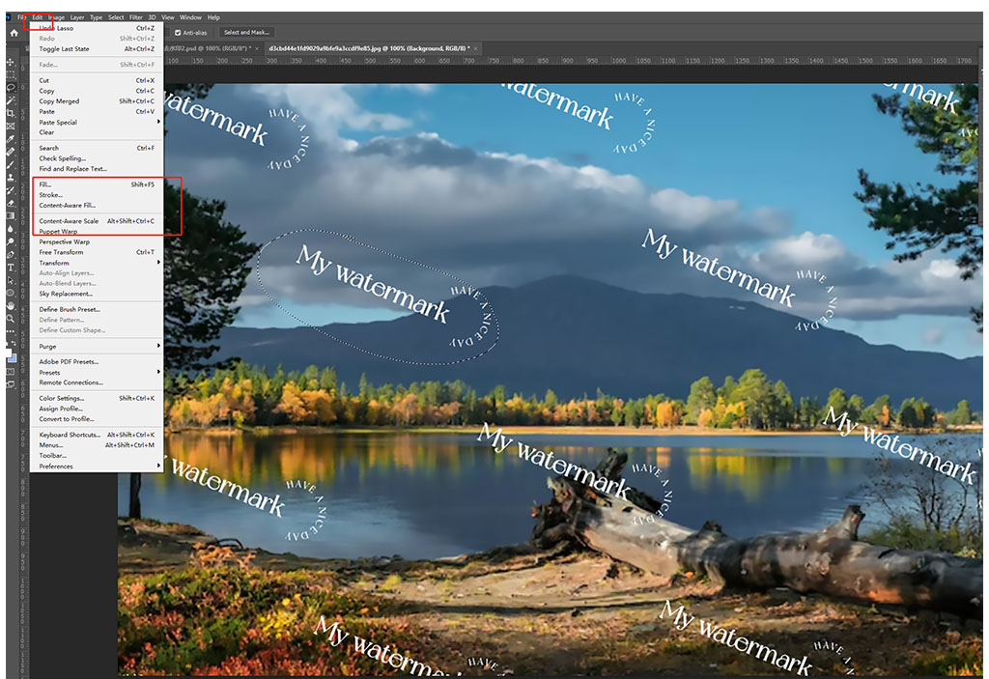Screen dimensions: 989x679
Task: Open the Filter menu
Action: [x=135, y=17]
